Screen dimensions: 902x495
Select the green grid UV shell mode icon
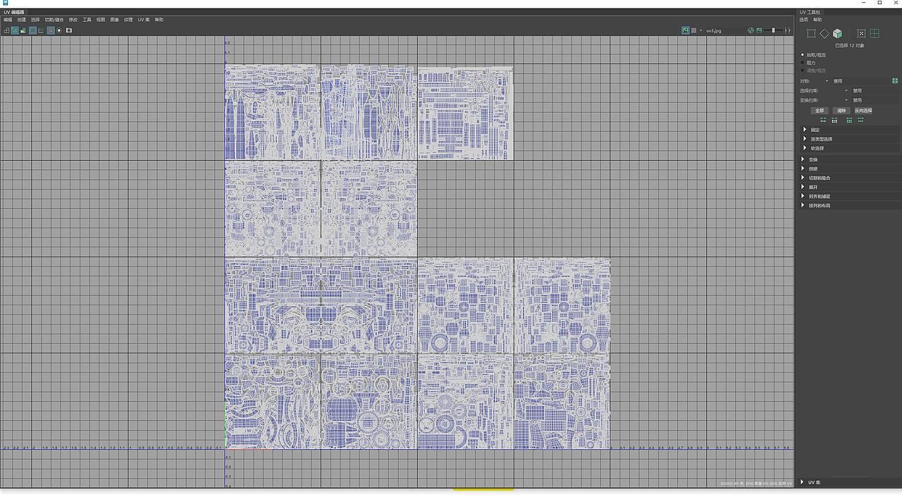click(x=875, y=33)
